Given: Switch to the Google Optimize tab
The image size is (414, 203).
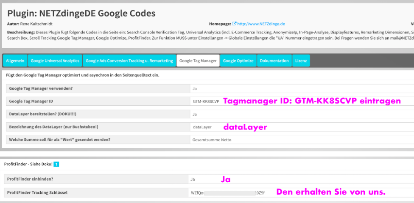Looking at the screenshot, I should click(238, 61).
